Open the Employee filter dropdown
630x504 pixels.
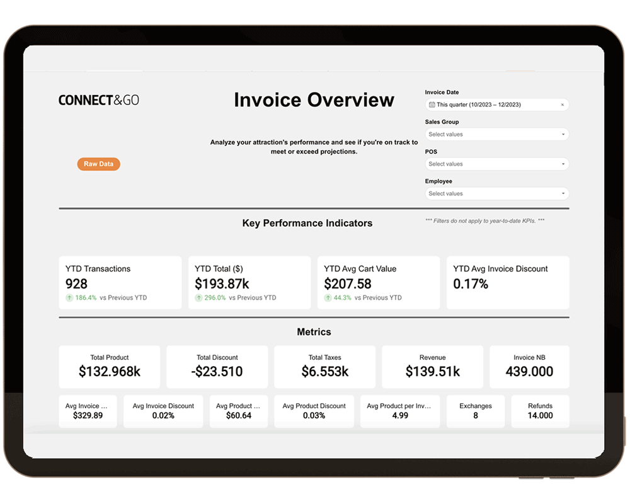coord(496,193)
